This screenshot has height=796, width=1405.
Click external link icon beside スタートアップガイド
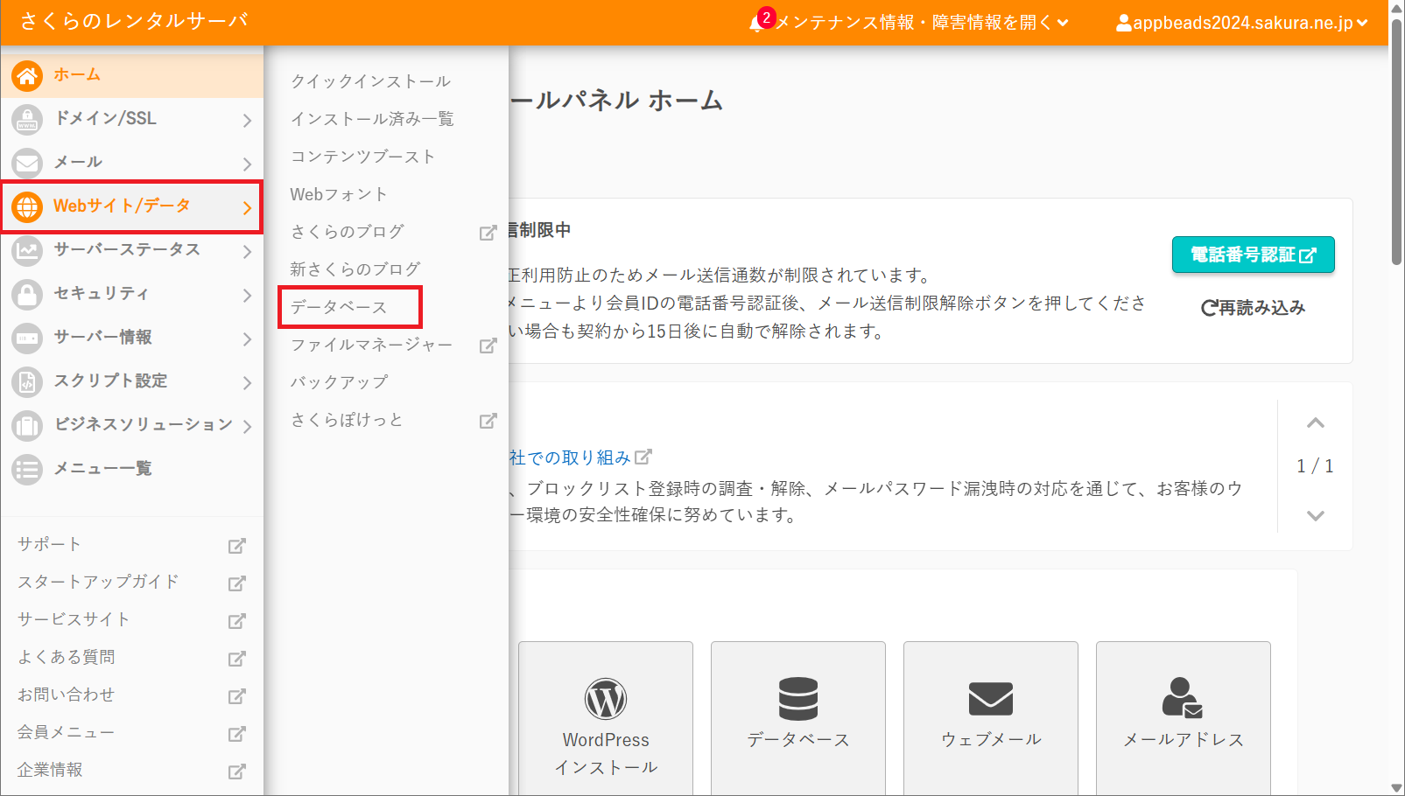coord(236,583)
